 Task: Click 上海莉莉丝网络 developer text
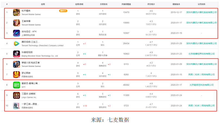28,35
